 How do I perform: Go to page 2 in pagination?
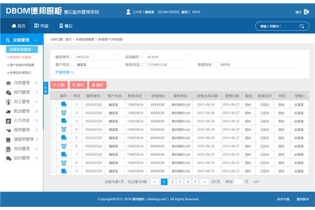pos(172,182)
